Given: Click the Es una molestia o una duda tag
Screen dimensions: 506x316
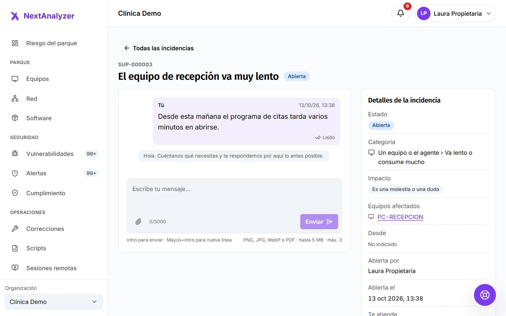Looking at the screenshot, I should pos(406,189).
